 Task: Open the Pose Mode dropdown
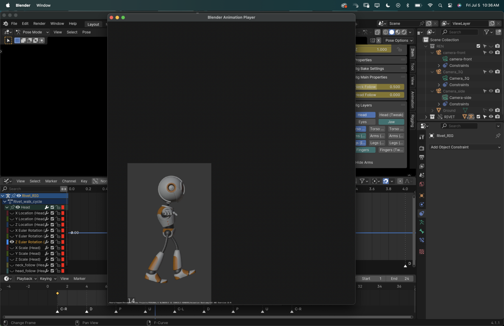(x=32, y=32)
